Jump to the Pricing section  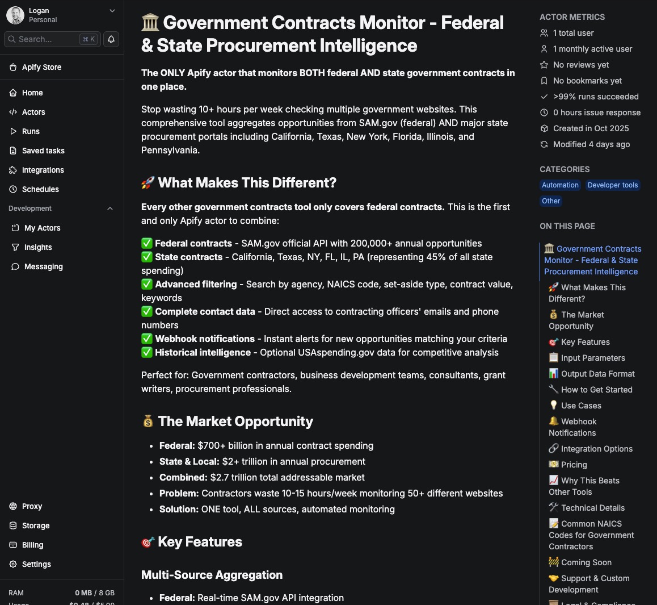pos(573,464)
